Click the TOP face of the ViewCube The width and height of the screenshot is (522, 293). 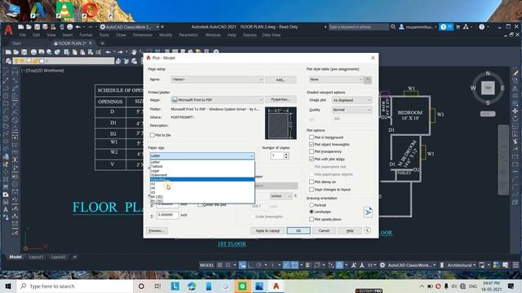(488, 88)
